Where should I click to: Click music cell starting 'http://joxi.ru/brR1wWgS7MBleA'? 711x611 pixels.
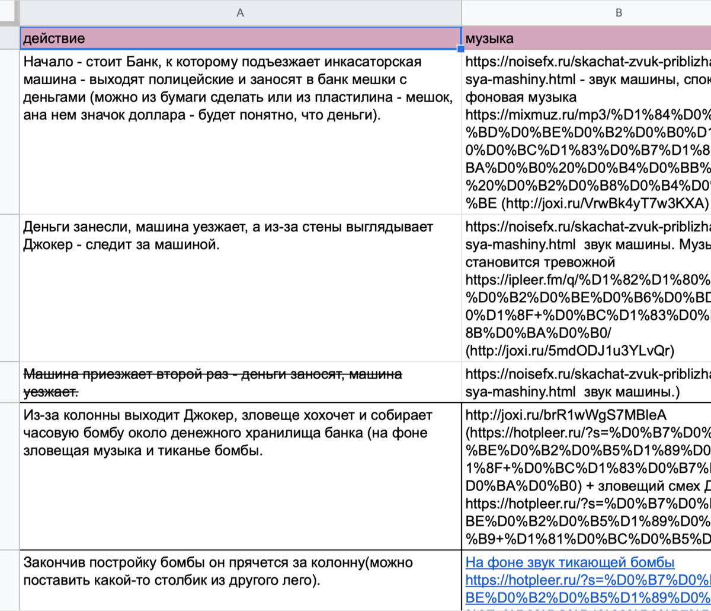point(587,476)
